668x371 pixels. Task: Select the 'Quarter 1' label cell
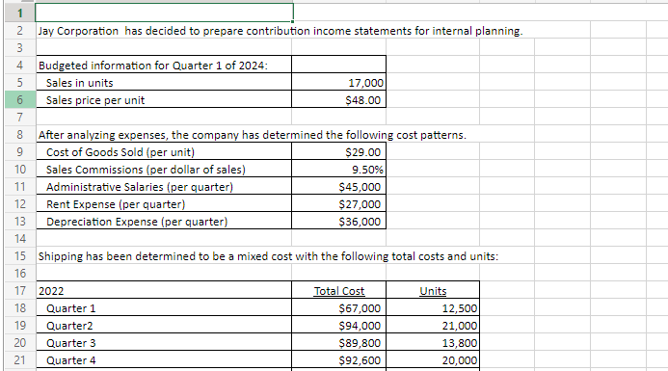tap(164, 308)
